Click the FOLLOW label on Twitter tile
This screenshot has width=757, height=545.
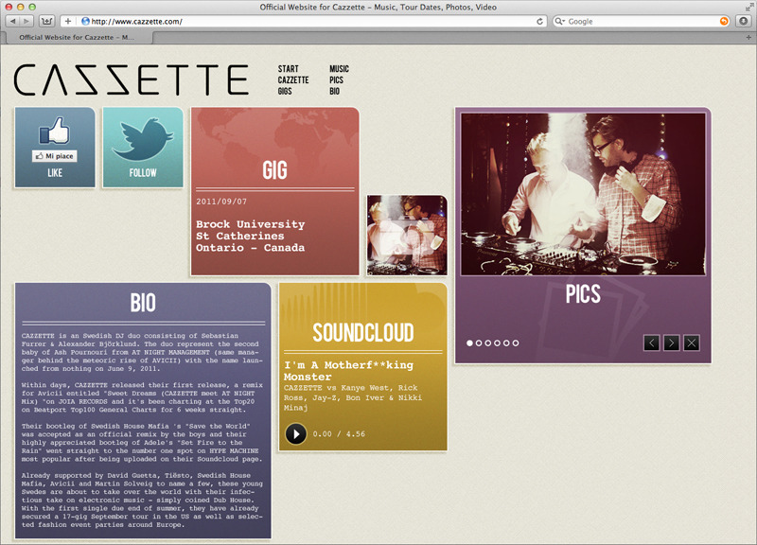pos(143,173)
